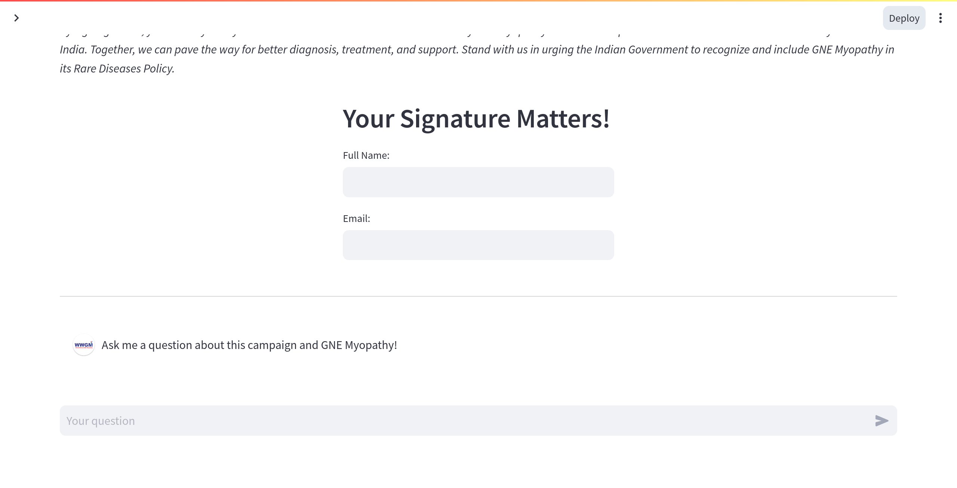Click the "Email:" label
Screen dimensions: 957x488
point(356,219)
